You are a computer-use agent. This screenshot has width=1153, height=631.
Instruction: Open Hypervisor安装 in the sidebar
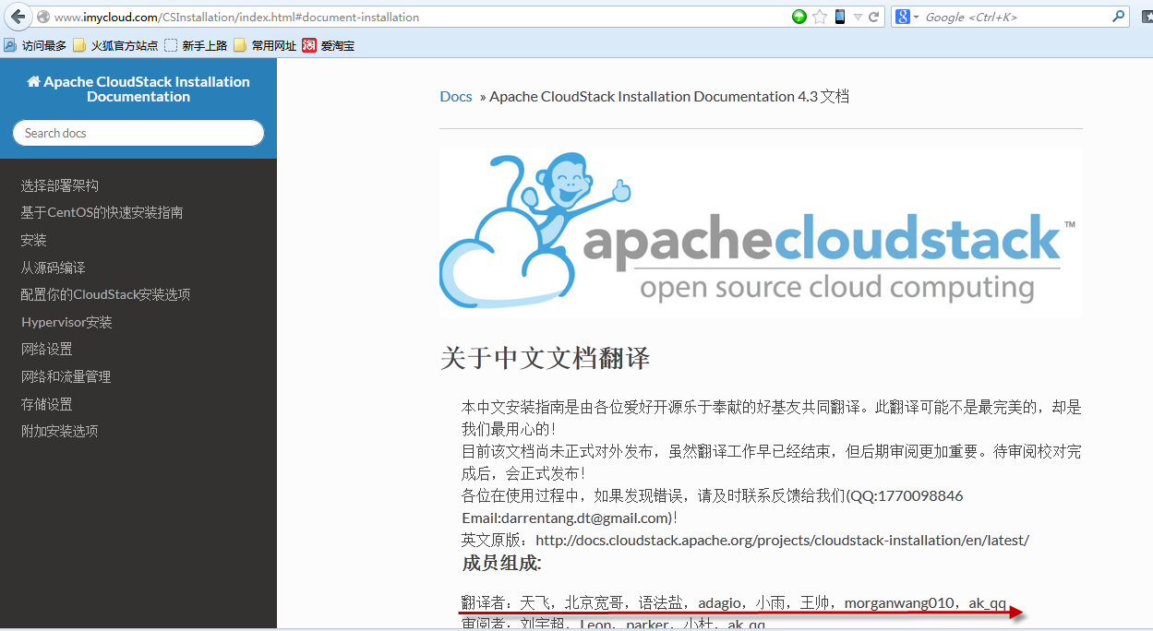tap(66, 322)
